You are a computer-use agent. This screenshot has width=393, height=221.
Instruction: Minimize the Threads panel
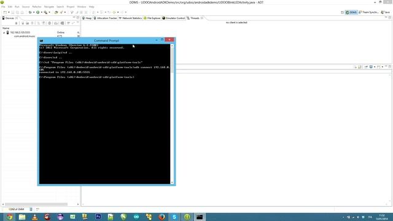pyautogui.click(x=386, y=18)
